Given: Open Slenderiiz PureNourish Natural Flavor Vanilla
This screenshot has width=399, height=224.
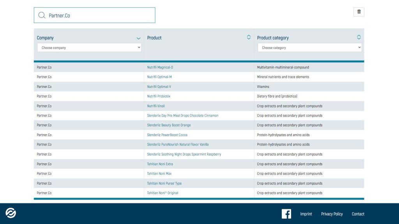Looking at the screenshot, I should [x=178, y=145].
